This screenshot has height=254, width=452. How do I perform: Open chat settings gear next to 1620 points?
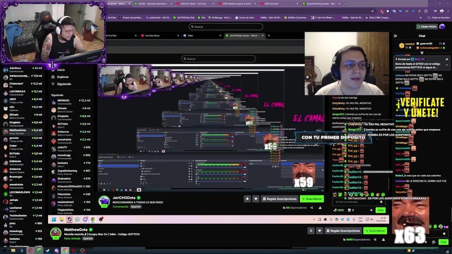pos(371,210)
